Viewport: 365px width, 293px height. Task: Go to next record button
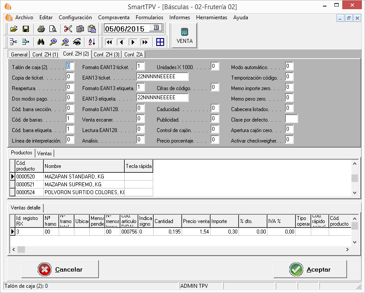(x=133, y=42)
